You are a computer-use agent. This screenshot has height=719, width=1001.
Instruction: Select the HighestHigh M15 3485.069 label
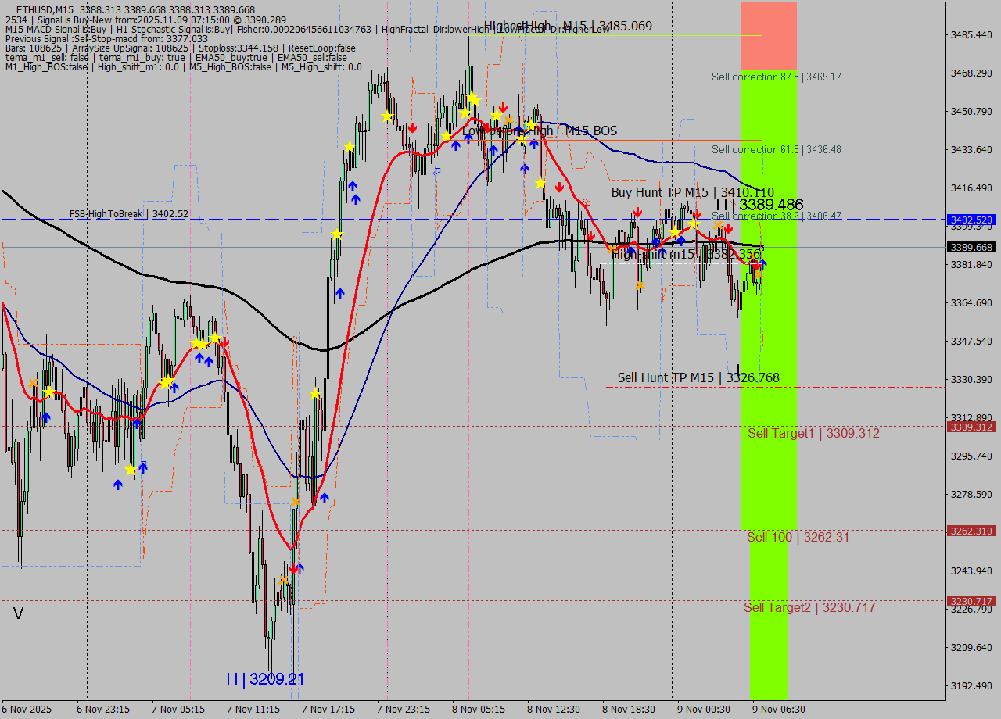coord(568,26)
